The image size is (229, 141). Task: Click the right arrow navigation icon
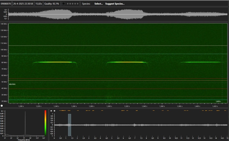click(54, 111)
